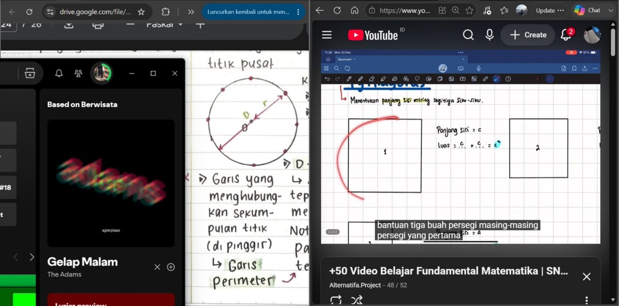Open the +50 Video Belajar playlist title
The height and width of the screenshot is (306, 619).
tap(448, 271)
